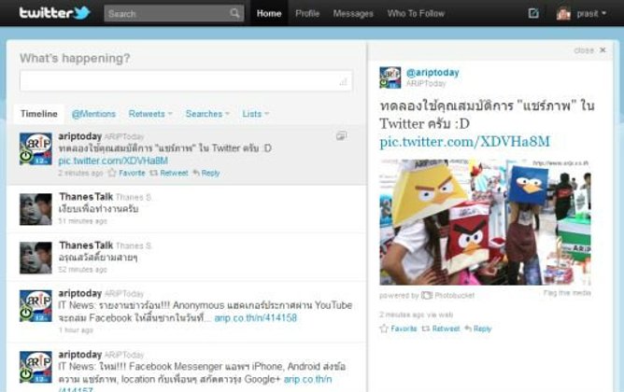
Task: Click the Reply arrow icon in timeline tweet
Action: [x=196, y=173]
